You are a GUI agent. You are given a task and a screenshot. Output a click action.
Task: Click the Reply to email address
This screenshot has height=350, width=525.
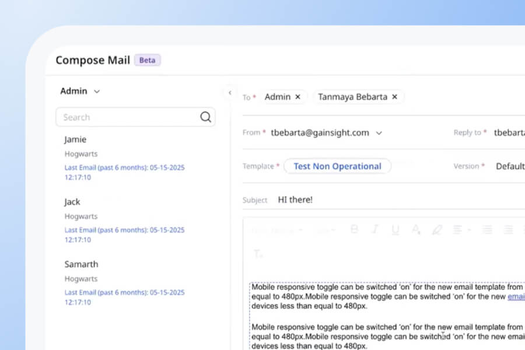tap(509, 132)
